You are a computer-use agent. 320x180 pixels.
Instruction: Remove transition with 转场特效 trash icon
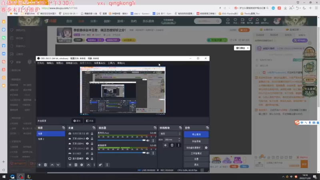click(172, 145)
